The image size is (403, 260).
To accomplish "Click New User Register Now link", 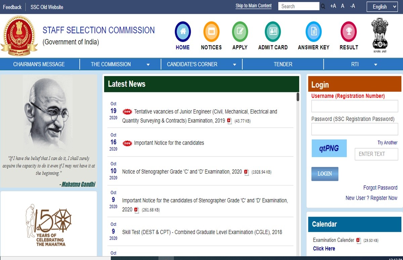I will [x=371, y=198].
